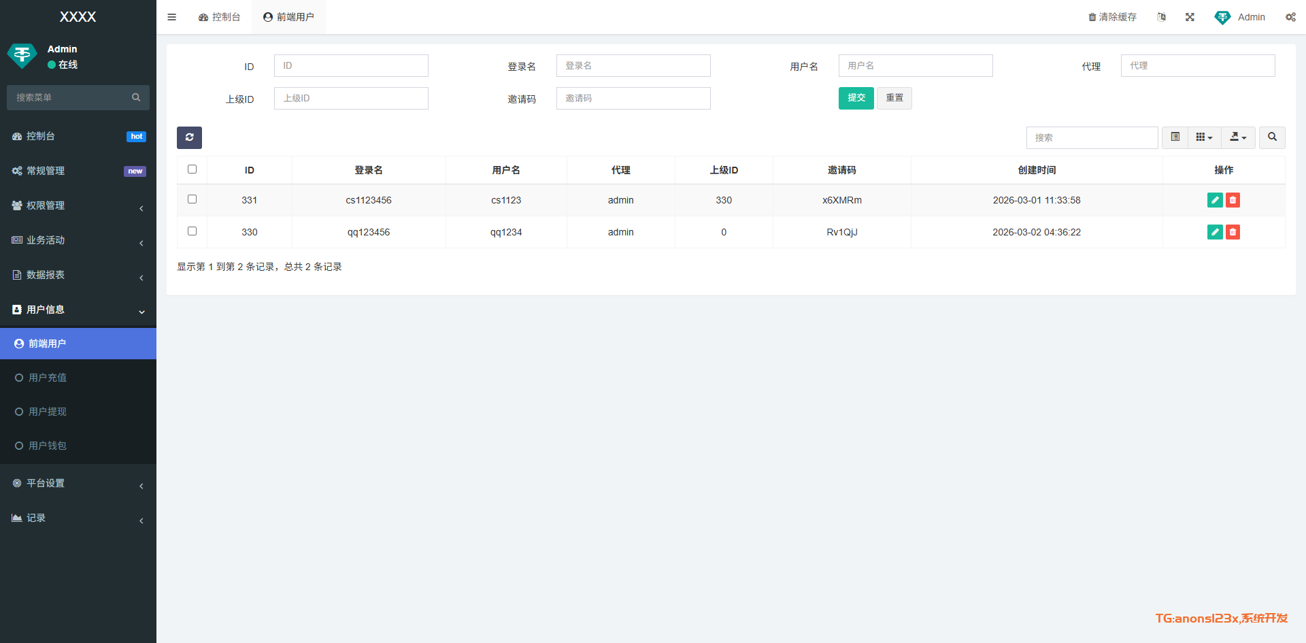
Task: Select the checkbox for row ID 330
Action: (x=192, y=231)
